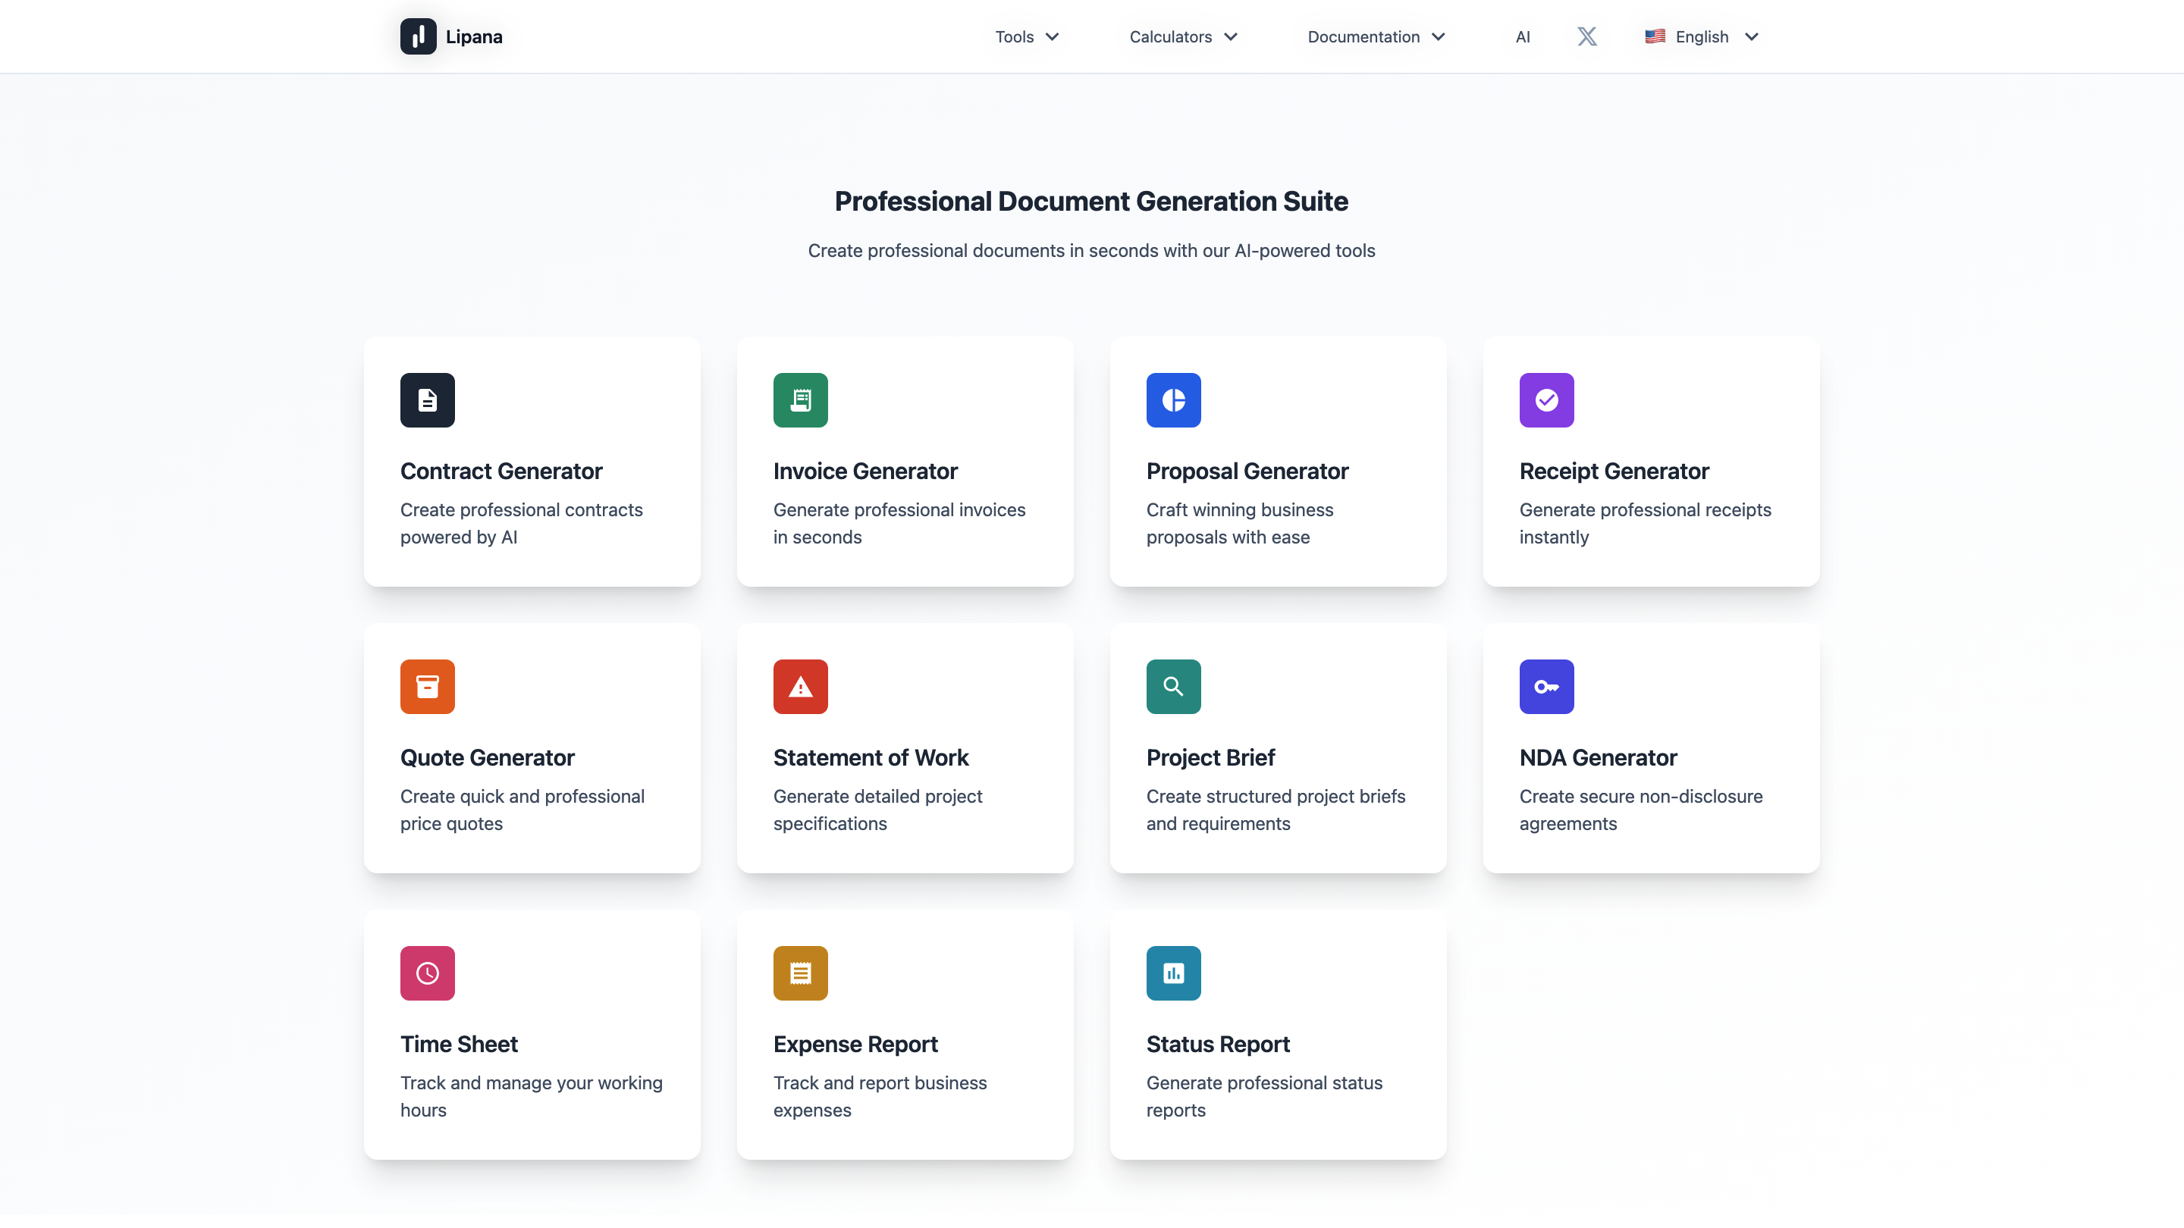
Task: Click the Project Brief magnifier icon
Action: (x=1173, y=687)
